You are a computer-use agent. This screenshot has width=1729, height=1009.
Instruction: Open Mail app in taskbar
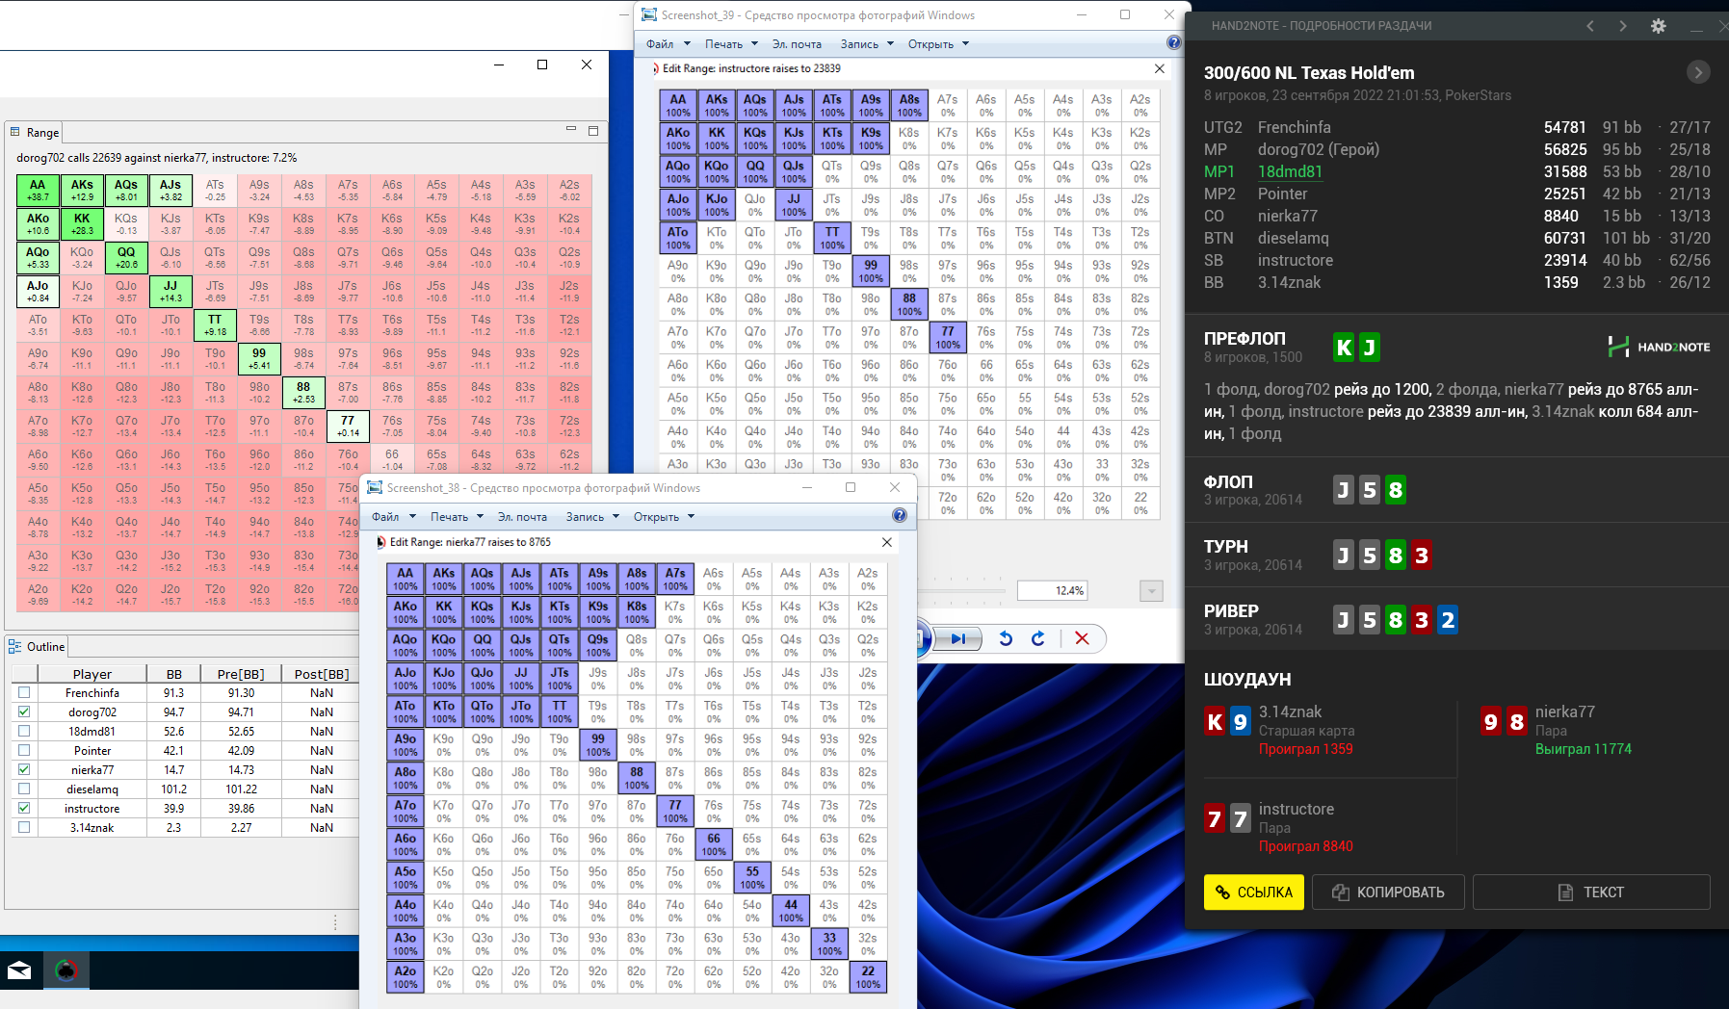pos(19,970)
